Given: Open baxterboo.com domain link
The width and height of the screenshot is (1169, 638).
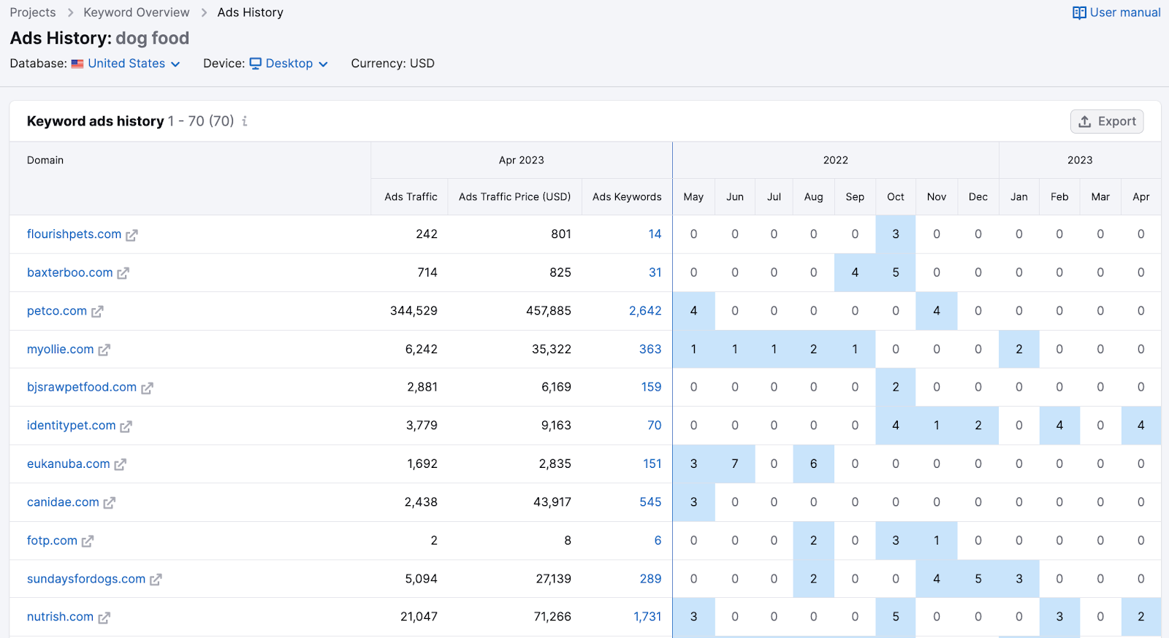Looking at the screenshot, I should click(70, 272).
